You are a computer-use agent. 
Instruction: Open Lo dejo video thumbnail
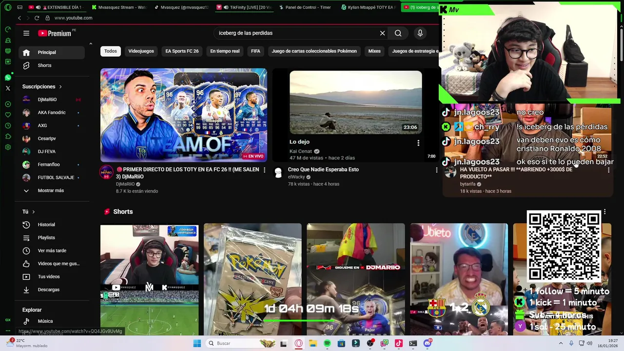pyautogui.click(x=356, y=102)
